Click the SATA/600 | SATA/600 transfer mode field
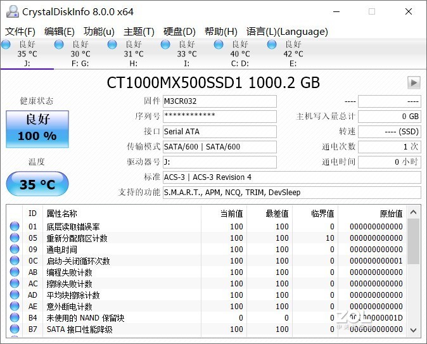Image resolution: width=427 pixels, height=344 pixels. (220, 147)
